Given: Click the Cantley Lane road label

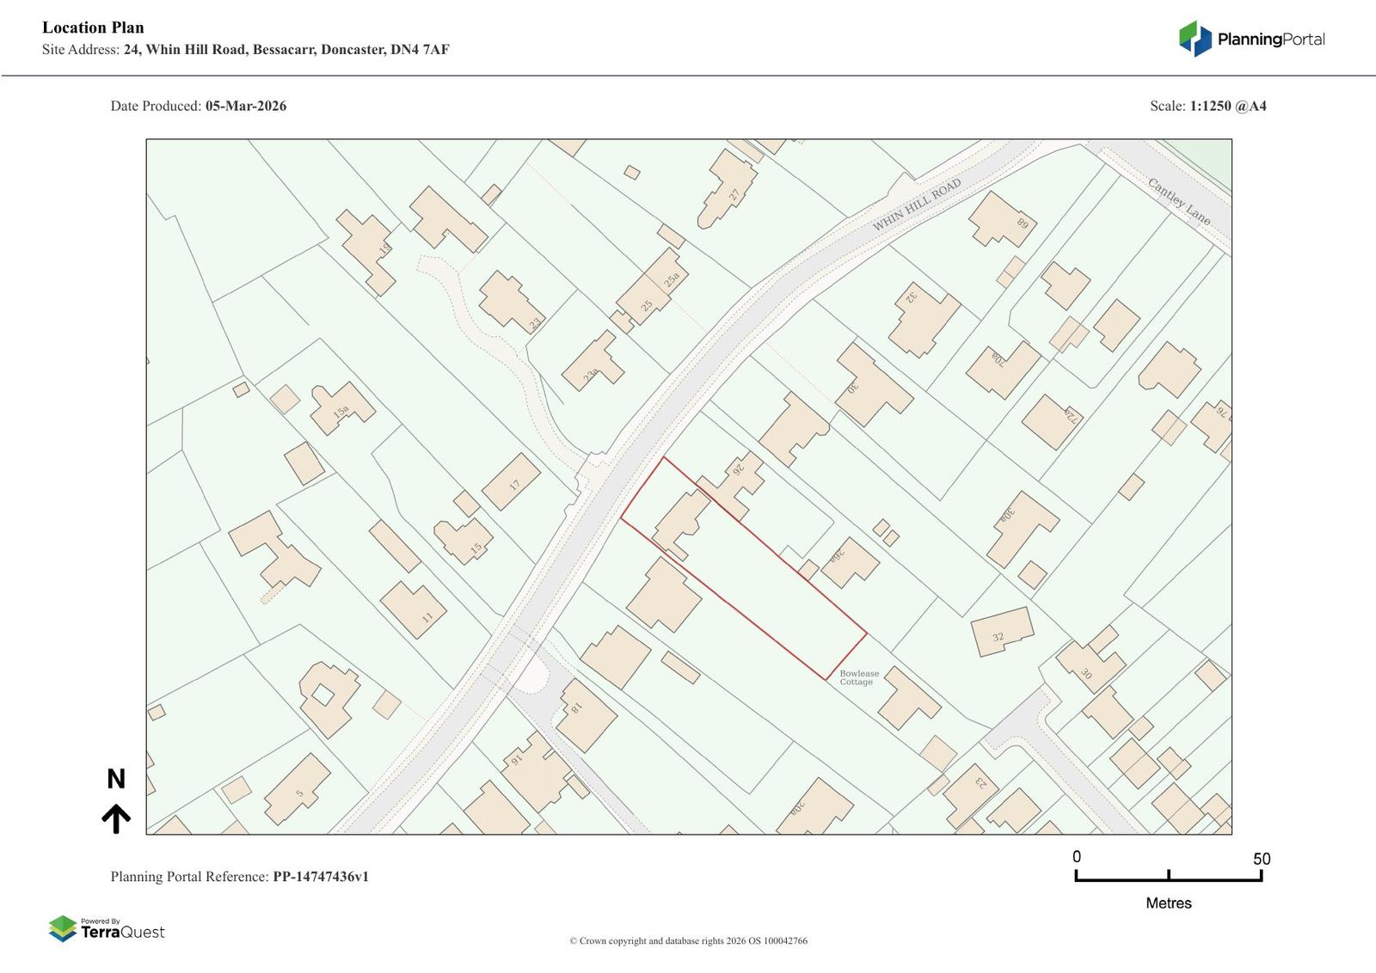Looking at the screenshot, I should tap(1179, 202).
